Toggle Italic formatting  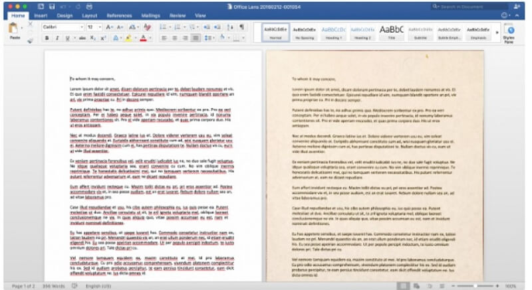[x=57, y=38]
